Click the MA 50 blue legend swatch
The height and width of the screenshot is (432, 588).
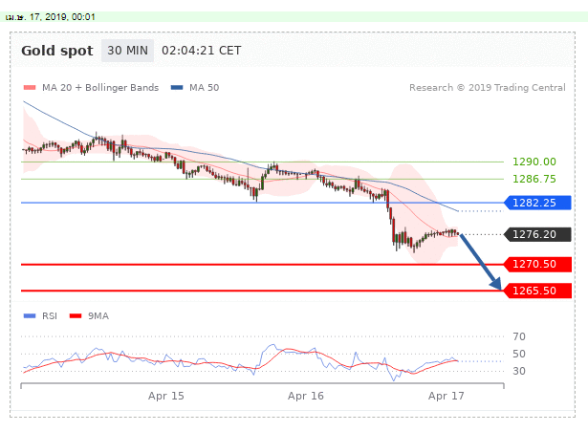pyautogui.click(x=177, y=88)
